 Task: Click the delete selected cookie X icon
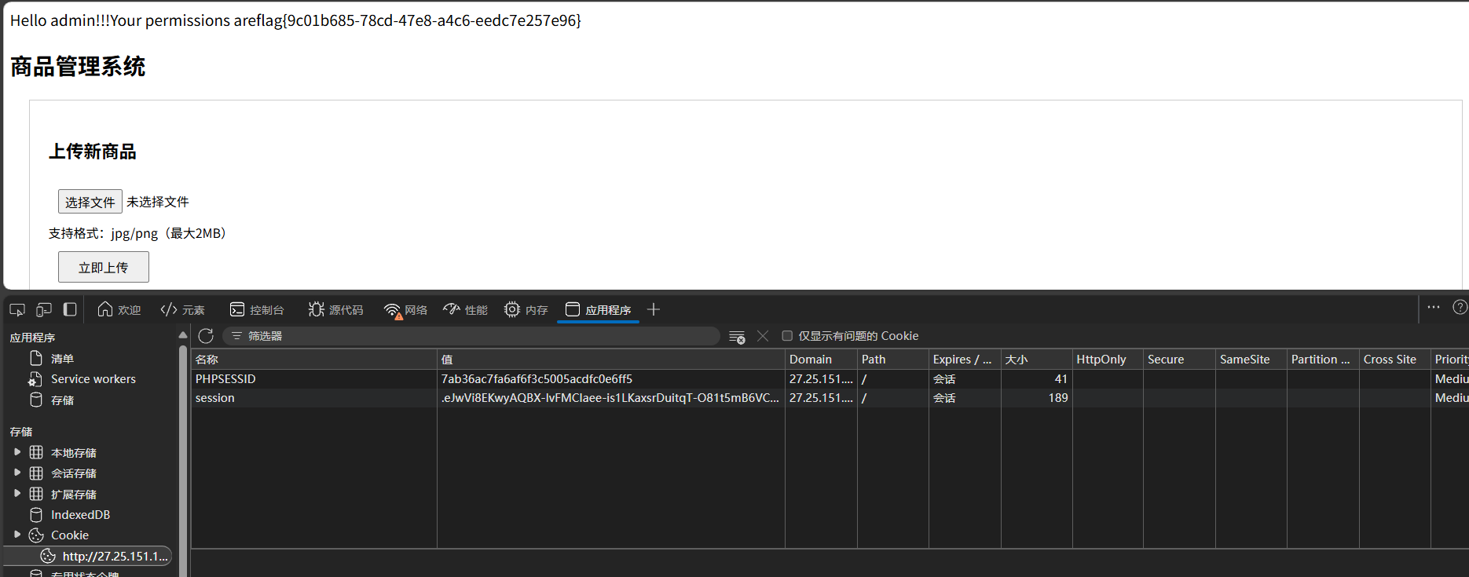coord(763,336)
